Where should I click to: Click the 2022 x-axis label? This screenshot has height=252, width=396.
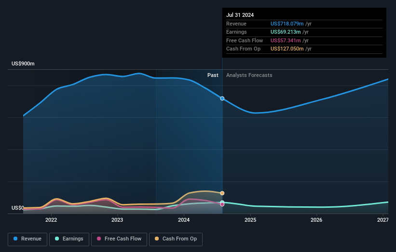[x=51, y=220]
